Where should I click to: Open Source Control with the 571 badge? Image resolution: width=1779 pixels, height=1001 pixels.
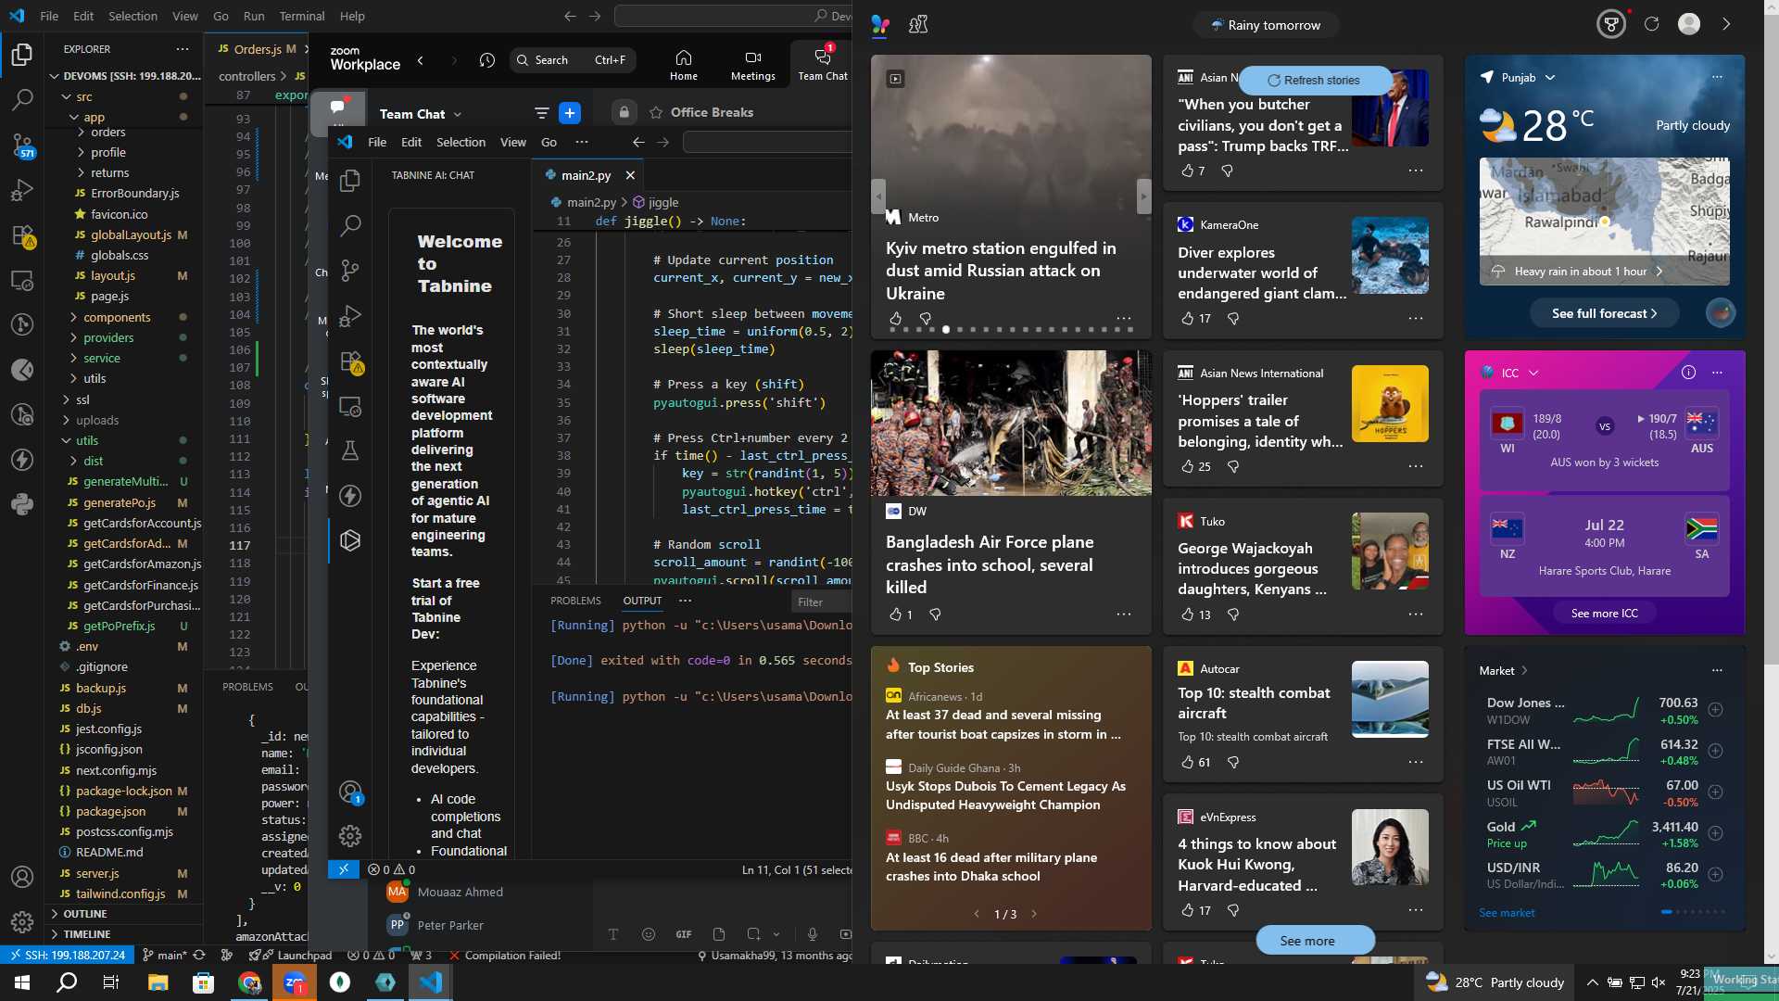click(22, 145)
